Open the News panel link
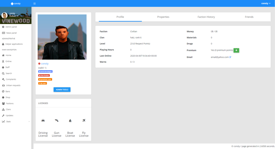 (x=11, y=33)
